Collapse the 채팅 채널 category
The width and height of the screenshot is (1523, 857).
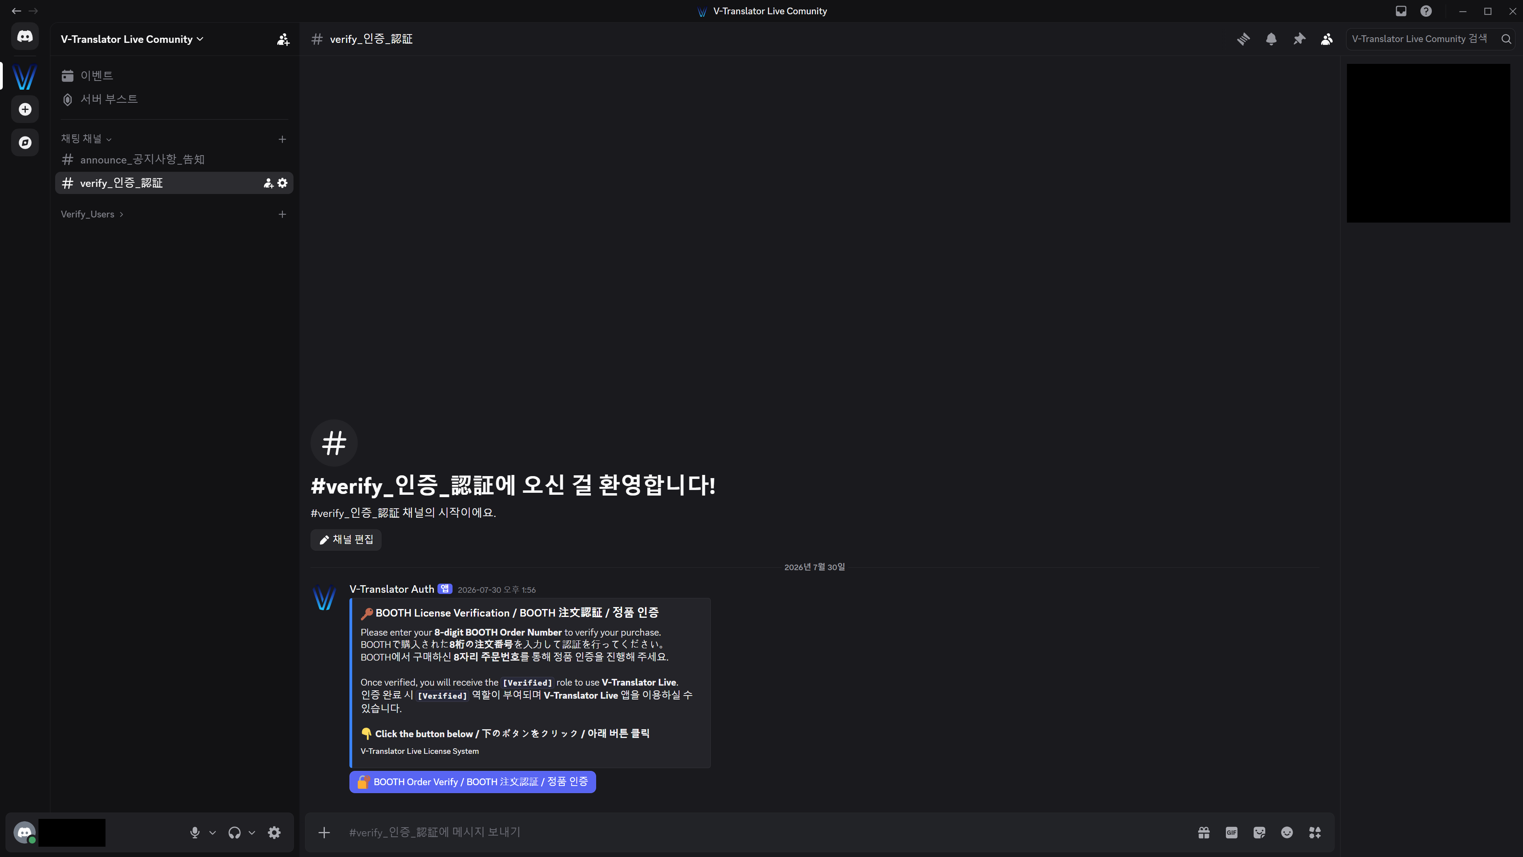[86, 139]
